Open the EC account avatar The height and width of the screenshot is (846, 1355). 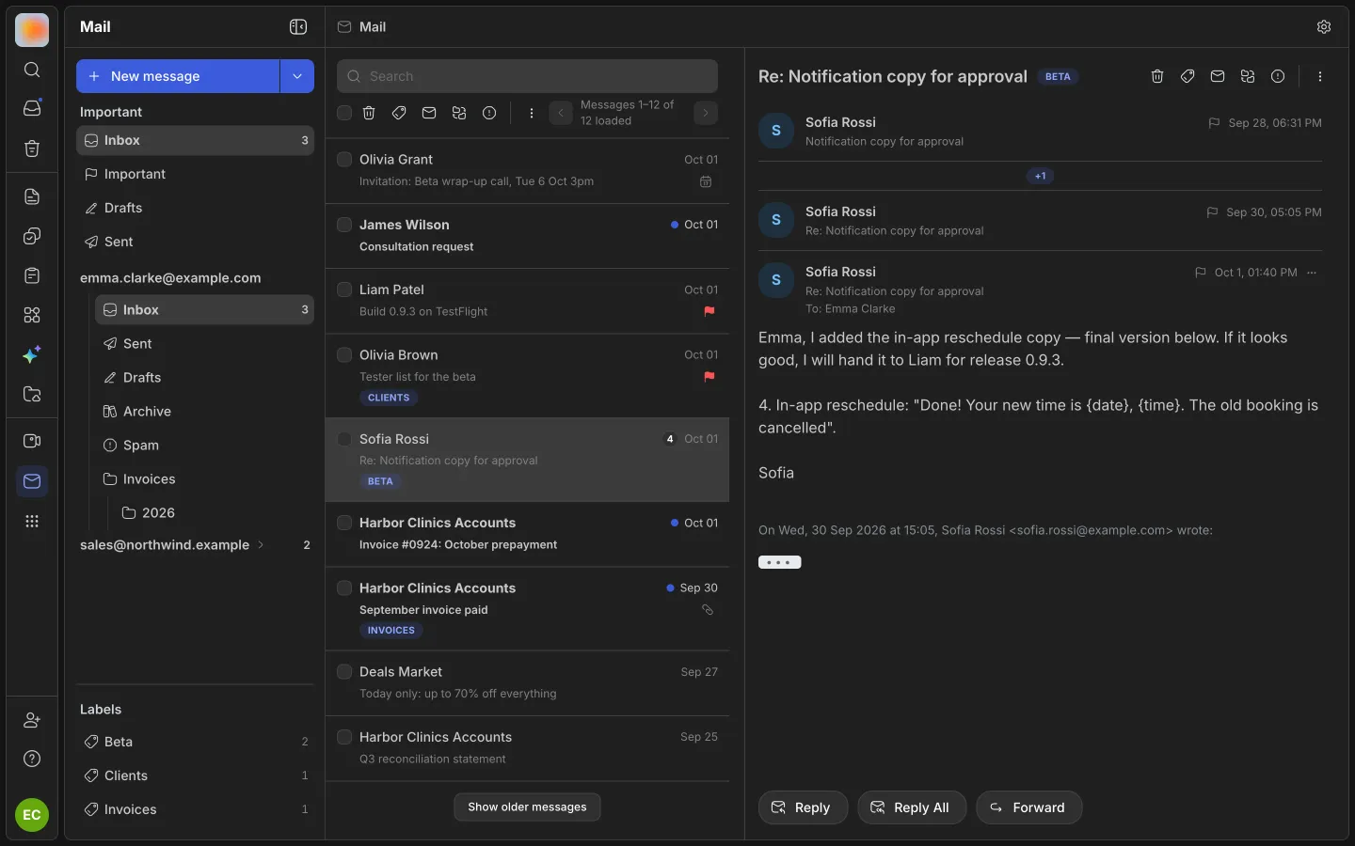tap(32, 815)
